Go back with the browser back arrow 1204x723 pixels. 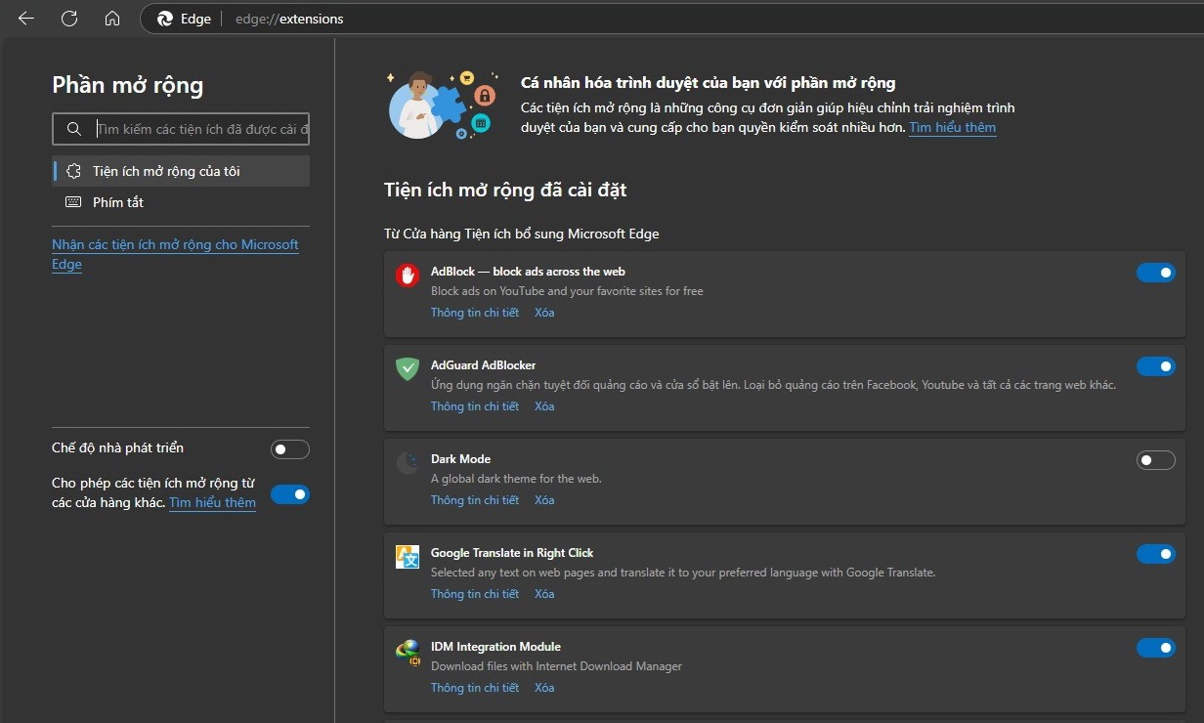[26, 19]
